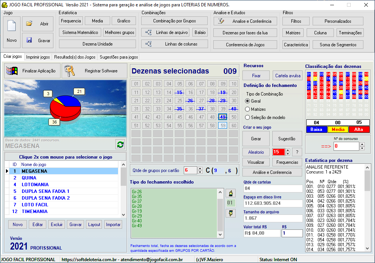Click the Gerar button
The width and height of the screenshot is (375, 263).
[256, 138]
